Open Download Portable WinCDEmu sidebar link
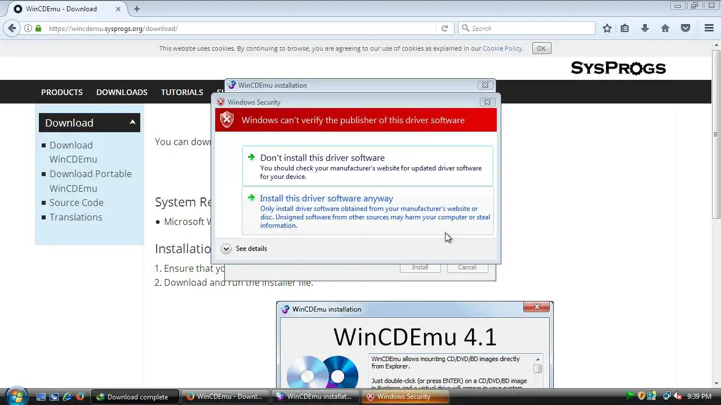721x405 pixels. pos(91,181)
